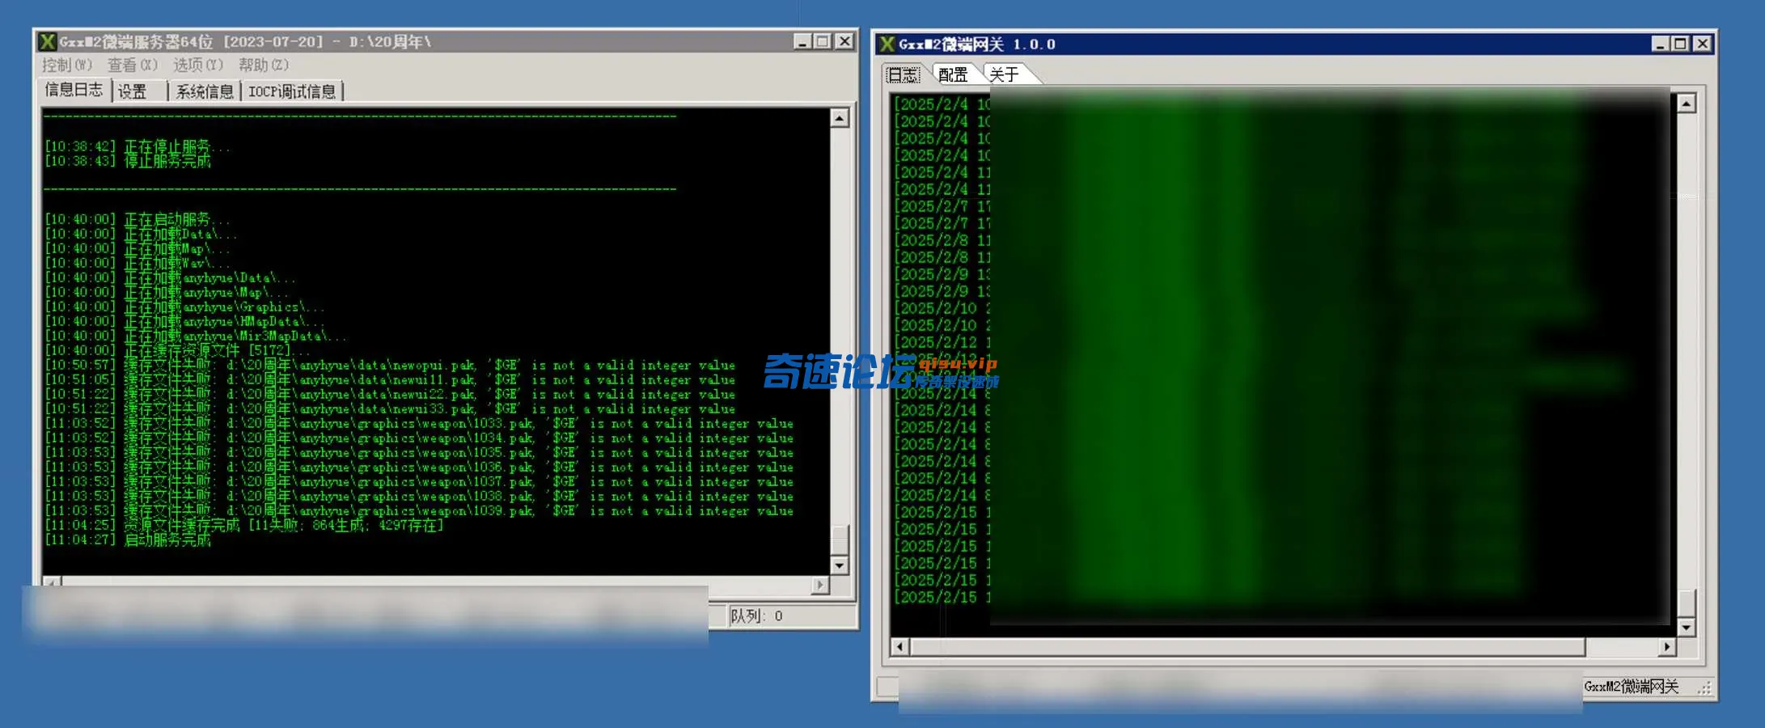
Task: Click the server window app icon
Action: click(48, 41)
